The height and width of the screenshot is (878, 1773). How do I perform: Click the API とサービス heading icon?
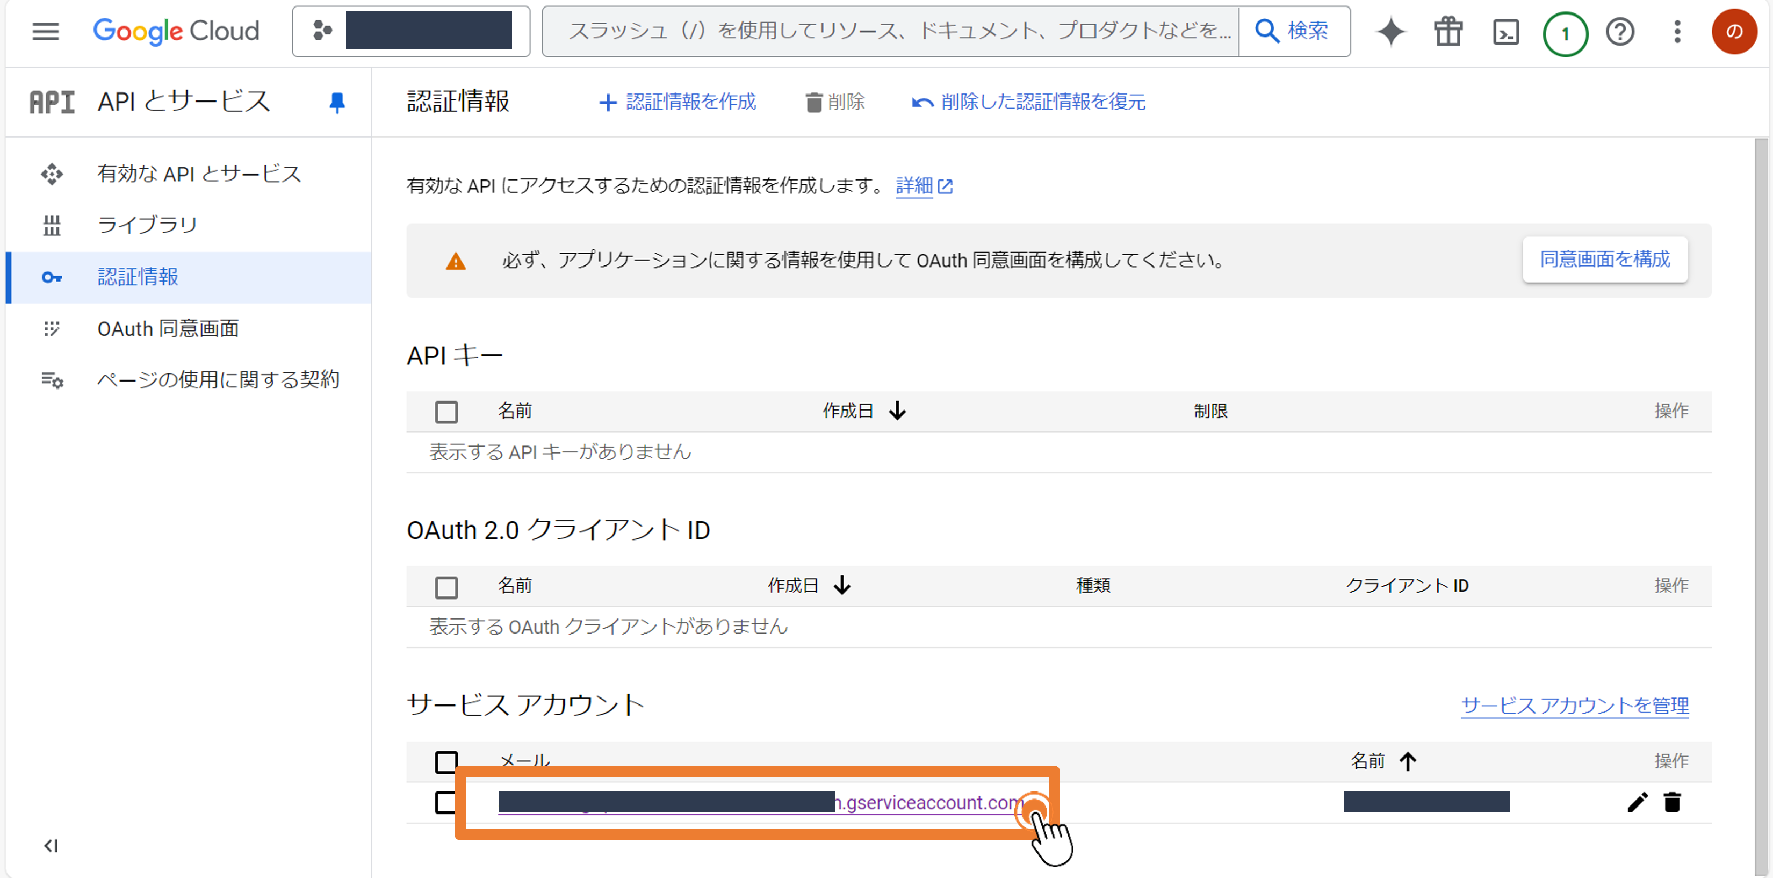52,103
